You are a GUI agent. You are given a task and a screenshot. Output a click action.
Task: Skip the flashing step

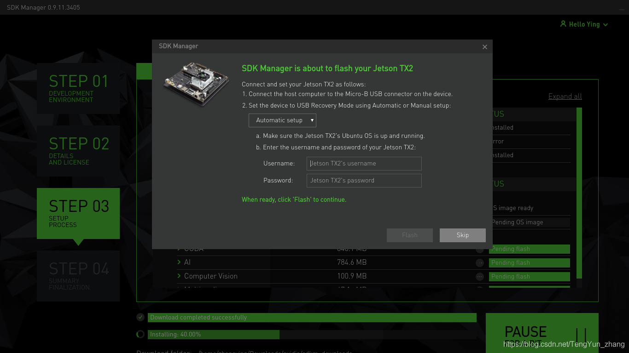462,235
